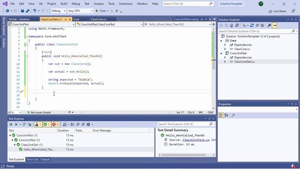Focus Search Solution Explorer field
The height and width of the screenshot is (169, 300).
(257, 31)
